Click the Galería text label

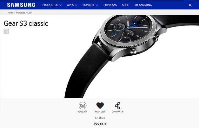[x=83, y=112]
